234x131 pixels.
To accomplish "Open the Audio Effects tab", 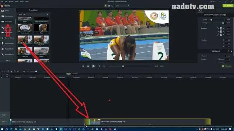I will (x=8, y=49).
